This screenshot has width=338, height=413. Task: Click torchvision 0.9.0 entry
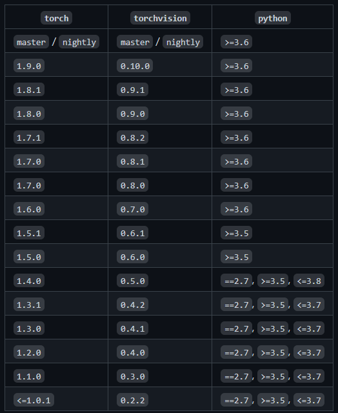(132, 114)
